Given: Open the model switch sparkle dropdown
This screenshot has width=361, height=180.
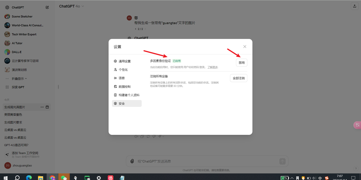Looking at the screenshot, I should tap(161, 137).
